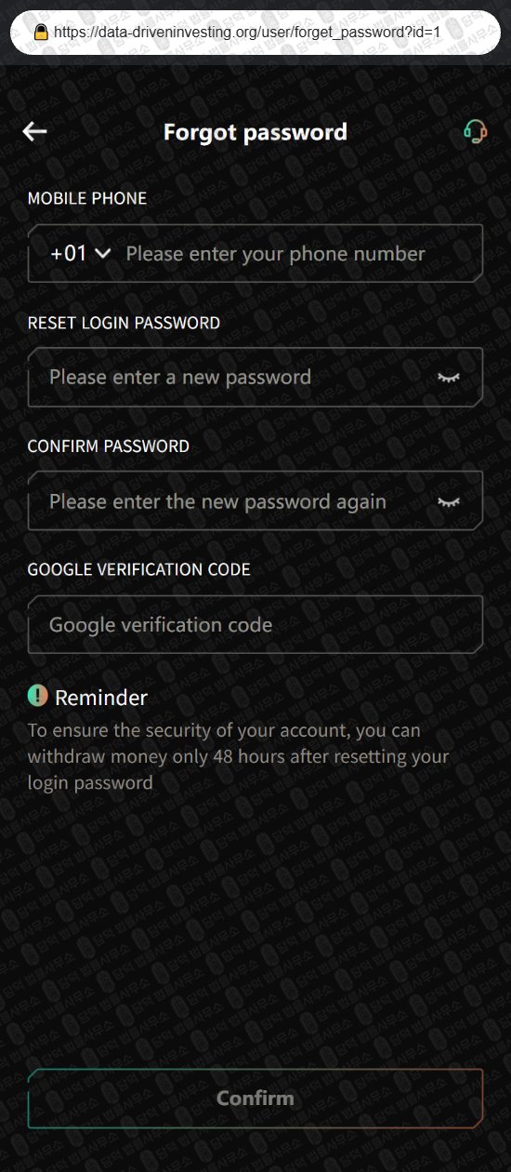Viewport: 511px width, 1172px height.
Task: Go back using the left arrow icon
Action: tap(34, 132)
